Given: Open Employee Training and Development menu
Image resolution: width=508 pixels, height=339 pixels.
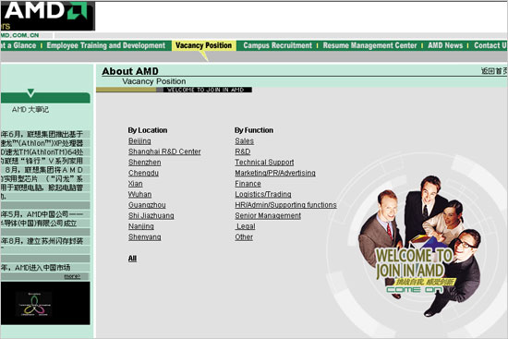Looking at the screenshot, I should click(x=106, y=45).
